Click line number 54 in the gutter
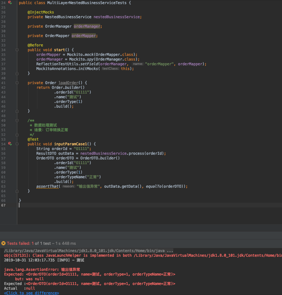Viewport: 282px width, 295px height. (x=3, y=144)
